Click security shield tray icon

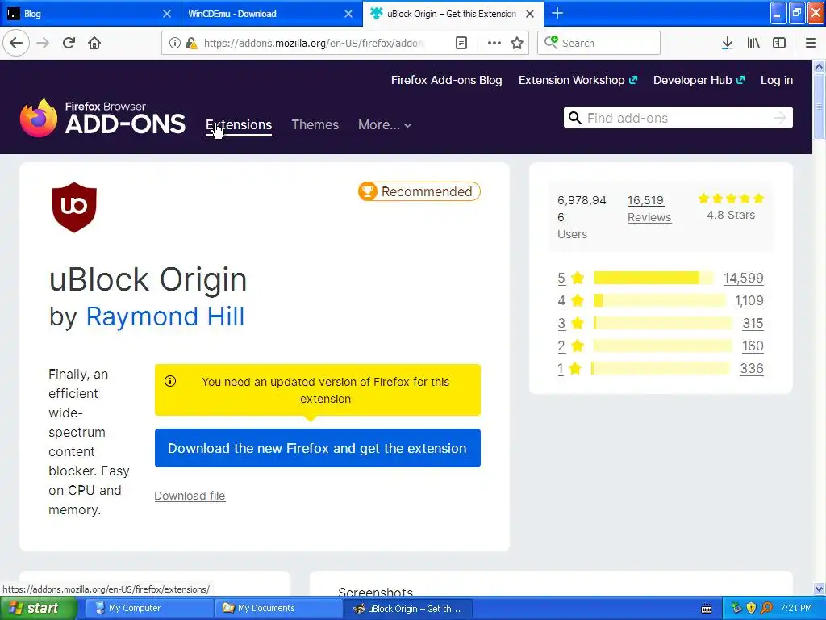pyautogui.click(x=752, y=608)
